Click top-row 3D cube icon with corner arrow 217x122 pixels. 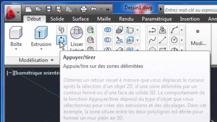click(x=130, y=30)
